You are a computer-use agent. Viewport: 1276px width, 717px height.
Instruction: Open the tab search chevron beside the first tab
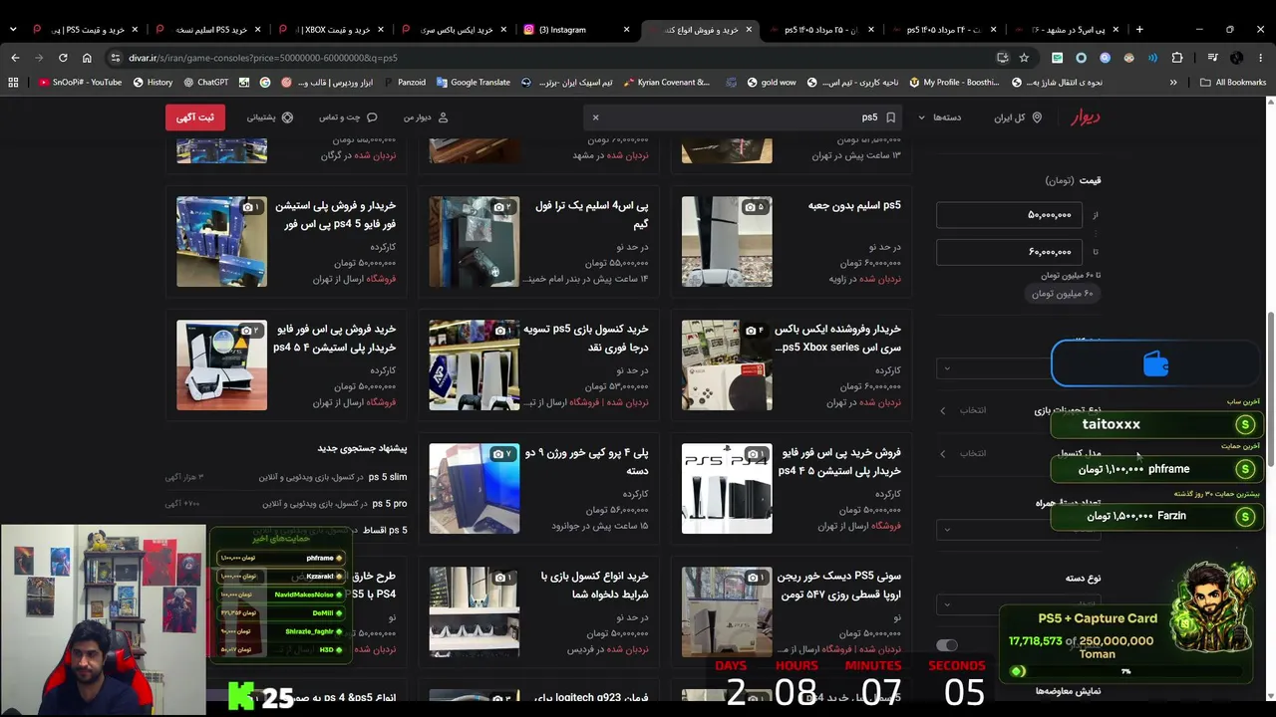13,29
